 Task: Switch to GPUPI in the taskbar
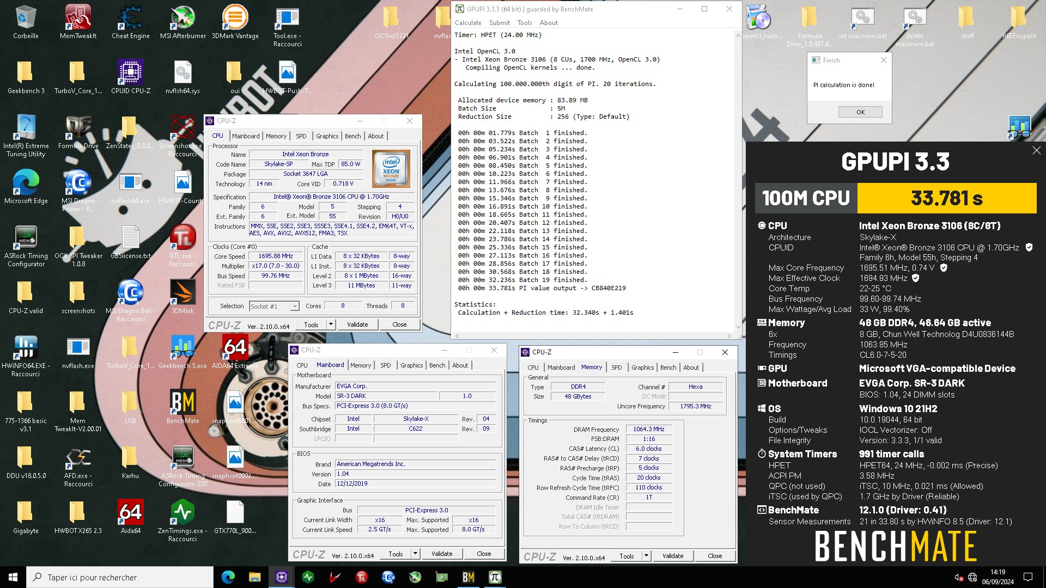(x=495, y=577)
